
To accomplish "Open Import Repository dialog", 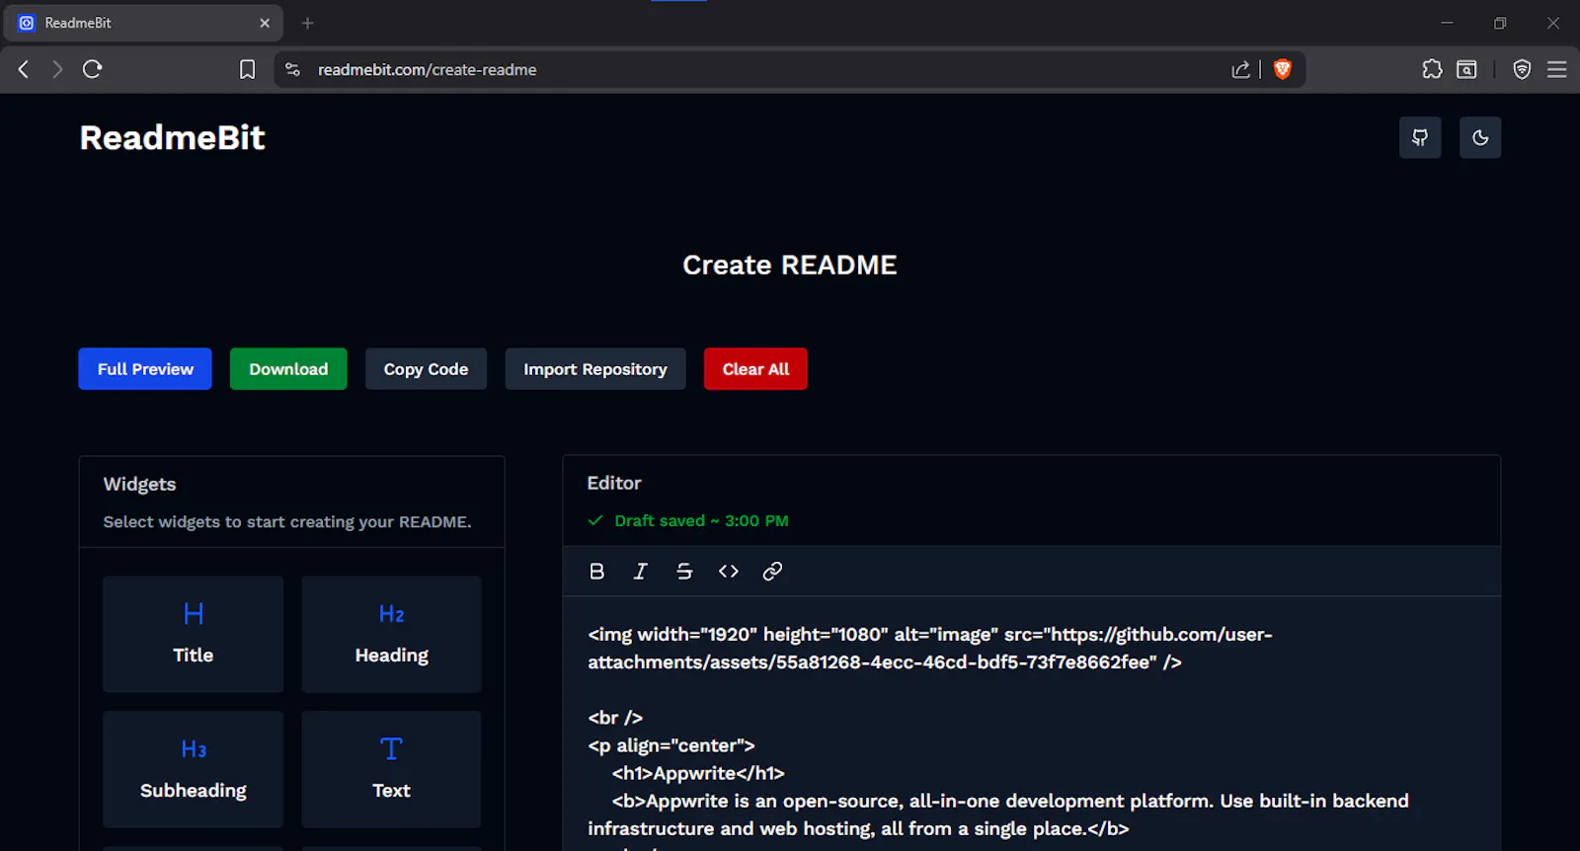I will tap(595, 369).
